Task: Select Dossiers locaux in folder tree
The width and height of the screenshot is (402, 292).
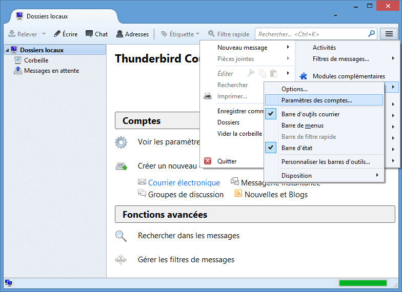Action: pos(55,50)
